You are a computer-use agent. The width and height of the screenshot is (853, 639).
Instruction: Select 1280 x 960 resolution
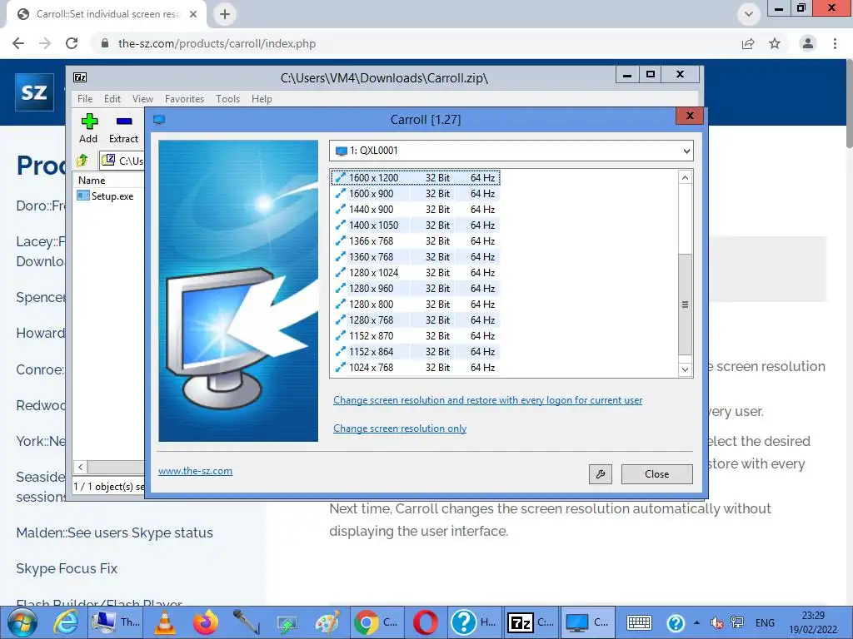[x=415, y=288]
